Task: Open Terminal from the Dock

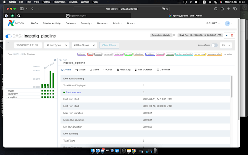Action: [x=124, y=151]
